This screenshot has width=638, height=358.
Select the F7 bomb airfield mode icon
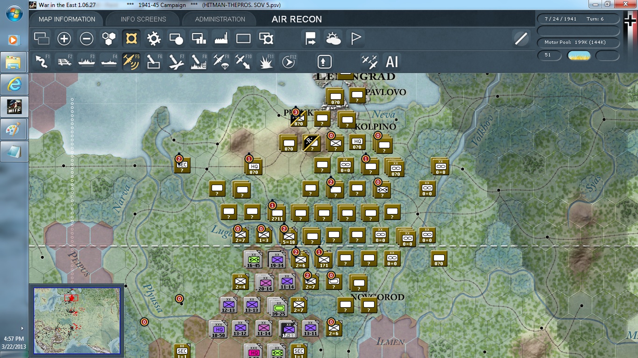(177, 62)
